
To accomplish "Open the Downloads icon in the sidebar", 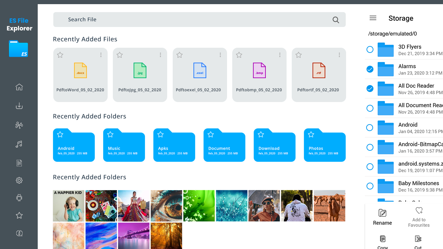I will [x=19, y=106].
